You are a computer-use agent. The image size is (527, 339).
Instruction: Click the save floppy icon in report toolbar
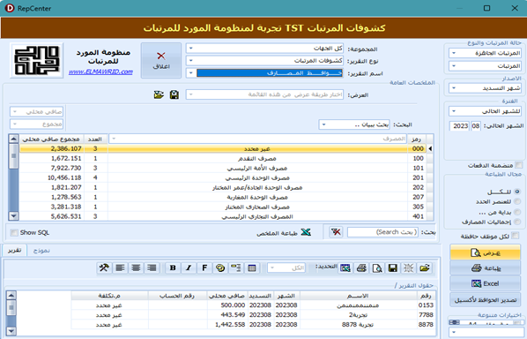pos(392,267)
